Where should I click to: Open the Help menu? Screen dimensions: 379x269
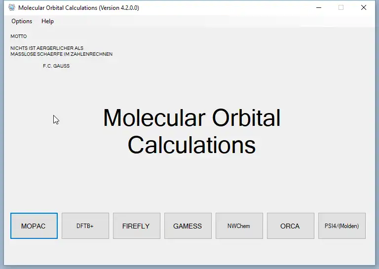point(47,21)
